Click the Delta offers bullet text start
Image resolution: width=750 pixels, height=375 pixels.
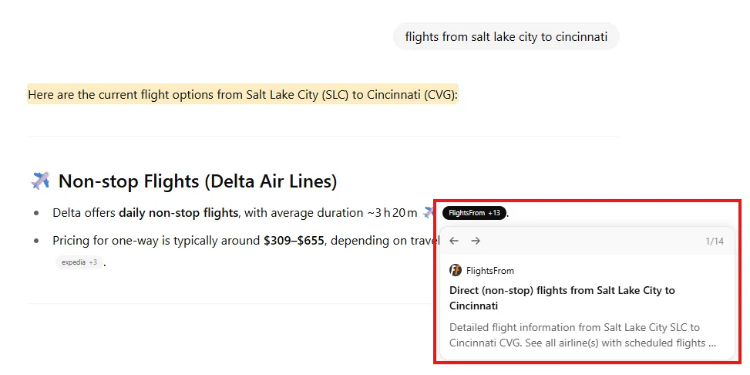point(84,213)
